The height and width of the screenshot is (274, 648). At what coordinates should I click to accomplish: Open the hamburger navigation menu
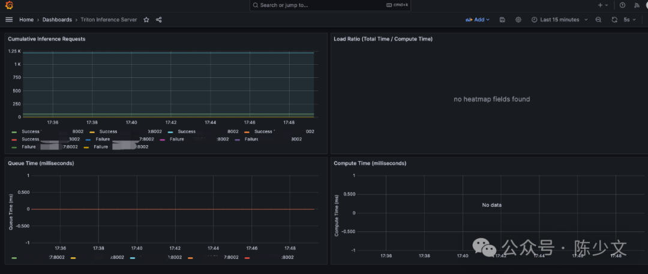9,19
